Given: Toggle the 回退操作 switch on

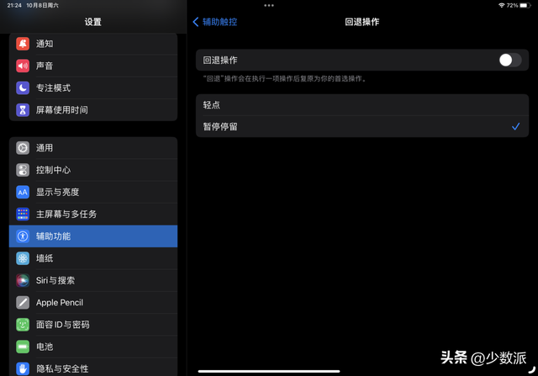Looking at the screenshot, I should point(510,60).
